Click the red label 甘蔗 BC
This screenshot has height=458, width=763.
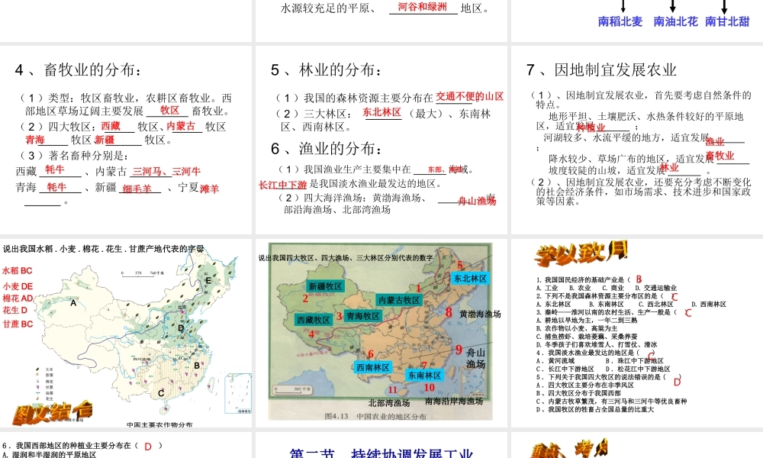(18, 324)
